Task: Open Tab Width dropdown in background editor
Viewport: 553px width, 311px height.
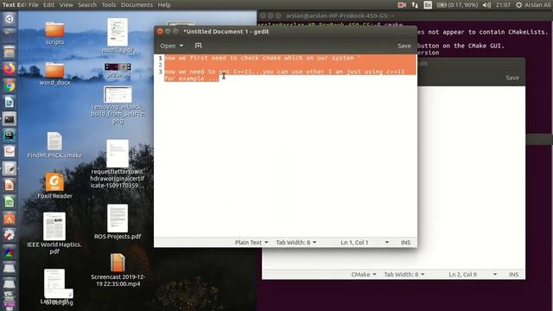Action: point(404,275)
